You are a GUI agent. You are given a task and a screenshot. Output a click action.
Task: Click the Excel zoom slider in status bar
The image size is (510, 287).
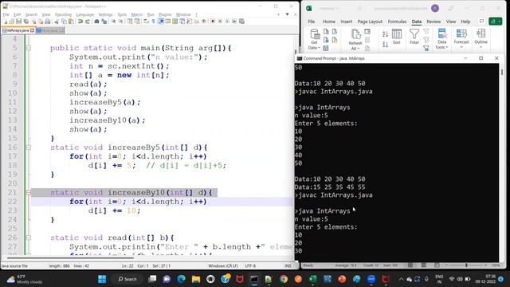tap(466, 265)
